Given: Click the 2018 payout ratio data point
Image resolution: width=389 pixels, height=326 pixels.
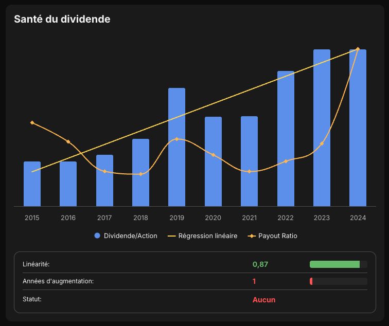Looking at the screenshot, I should pyautogui.click(x=140, y=174).
